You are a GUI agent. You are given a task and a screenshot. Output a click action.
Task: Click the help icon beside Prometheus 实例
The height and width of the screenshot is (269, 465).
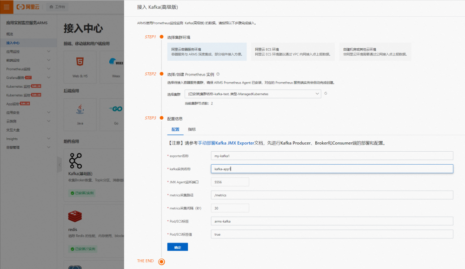[x=218, y=74]
